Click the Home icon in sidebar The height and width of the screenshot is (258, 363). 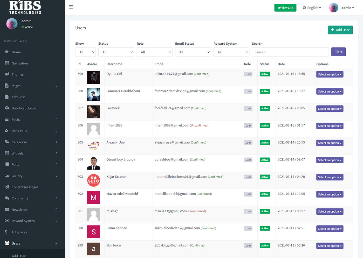point(7,52)
